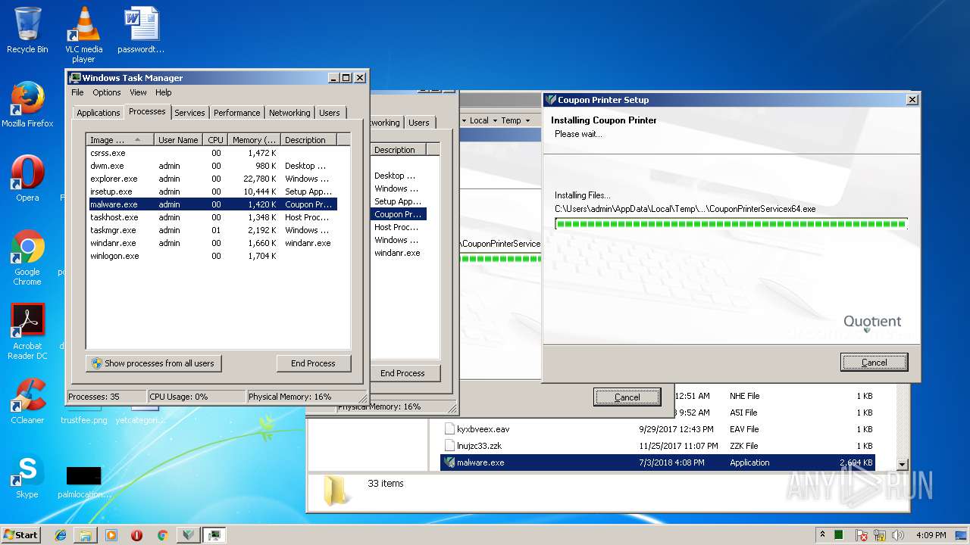This screenshot has width=970, height=545.
Task: Switch to Services tab
Action: (x=189, y=113)
